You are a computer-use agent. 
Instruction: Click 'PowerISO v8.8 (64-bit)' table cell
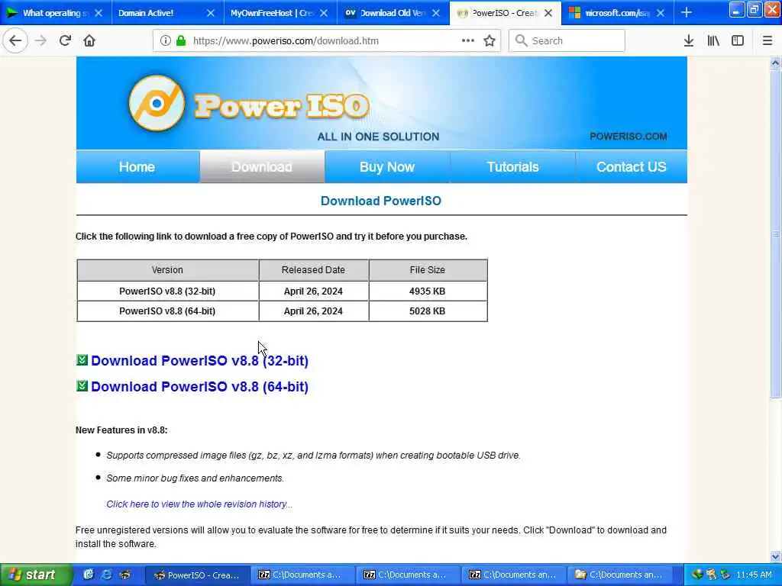click(x=167, y=311)
